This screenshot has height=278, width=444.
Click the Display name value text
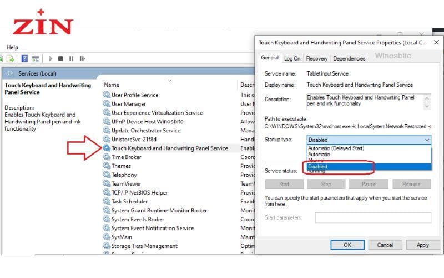360,85
